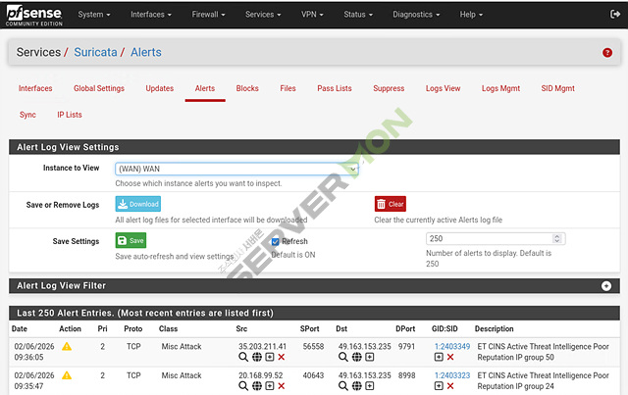Suppress SID 1:2403349 plus icon

click(439, 357)
